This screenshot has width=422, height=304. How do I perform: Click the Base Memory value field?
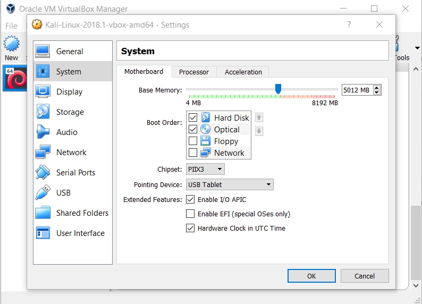357,90
